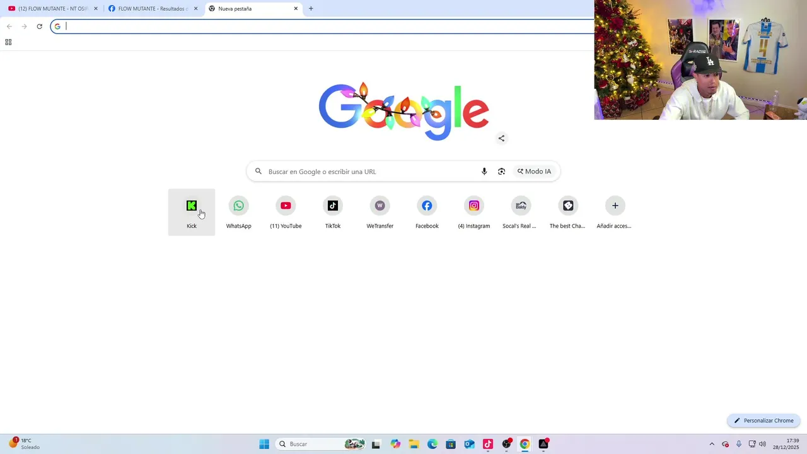Open network settings tray icon
807x454 pixels.
click(752, 444)
